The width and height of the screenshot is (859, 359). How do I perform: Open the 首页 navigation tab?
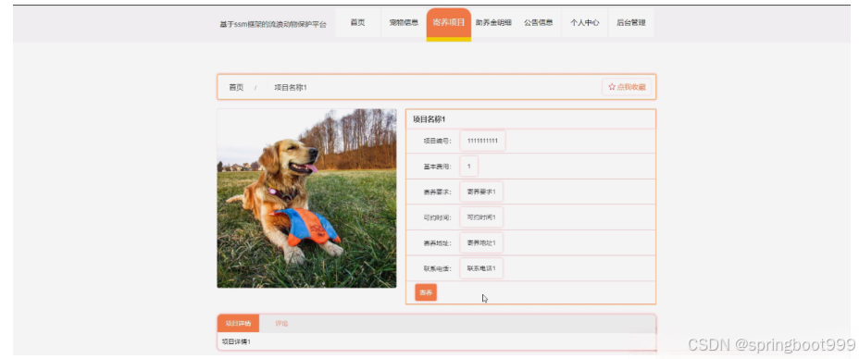click(x=357, y=22)
